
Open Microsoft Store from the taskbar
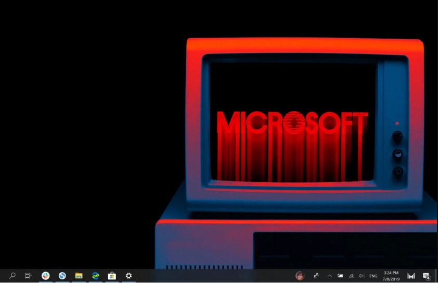coord(112,276)
